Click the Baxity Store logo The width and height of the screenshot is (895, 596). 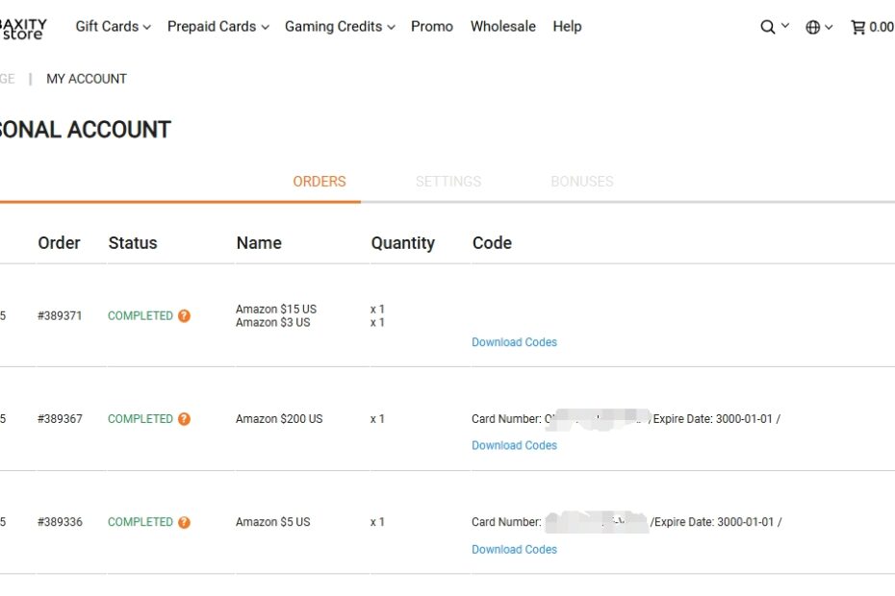23,27
